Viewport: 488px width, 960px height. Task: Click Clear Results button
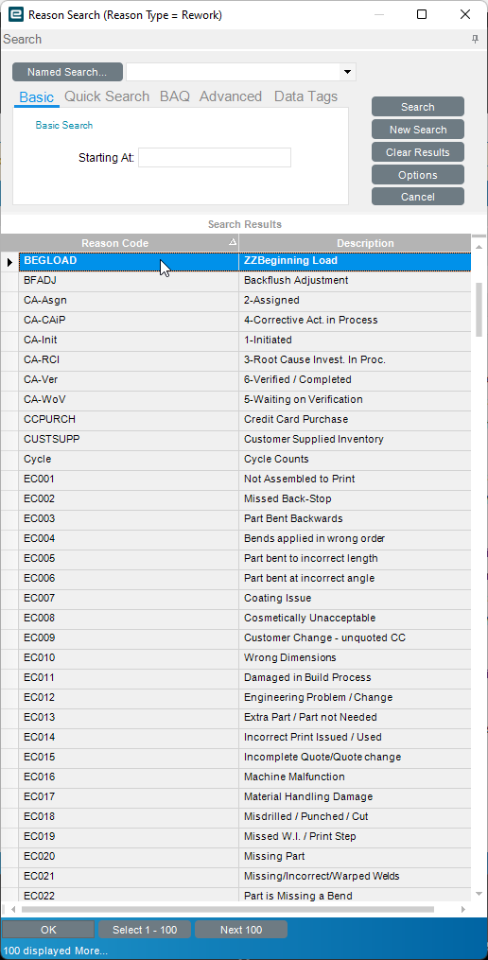click(x=418, y=152)
